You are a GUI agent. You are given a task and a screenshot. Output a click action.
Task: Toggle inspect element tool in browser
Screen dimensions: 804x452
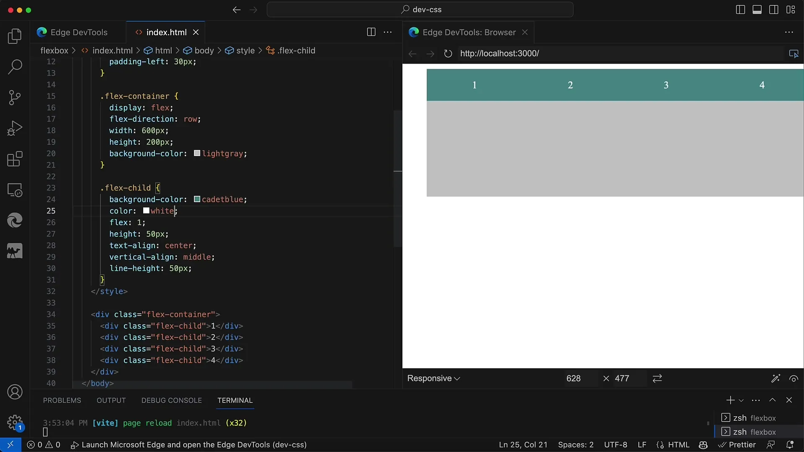tap(794, 54)
